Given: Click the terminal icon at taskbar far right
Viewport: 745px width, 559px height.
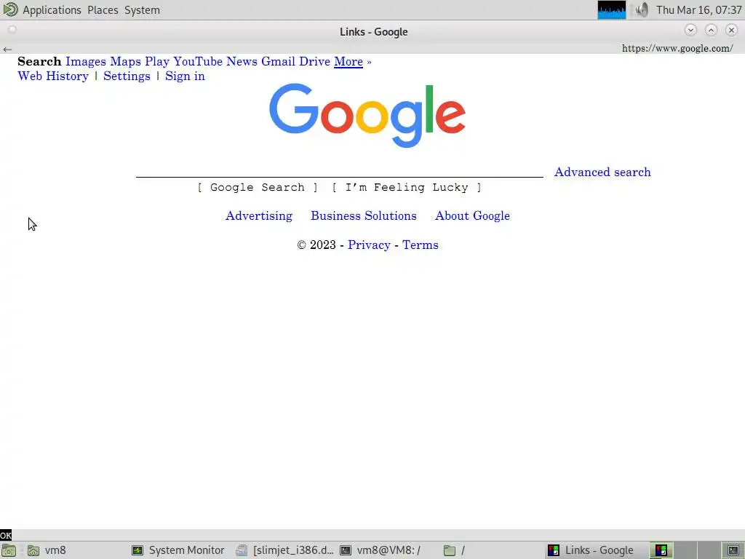Looking at the screenshot, I should tap(733, 550).
